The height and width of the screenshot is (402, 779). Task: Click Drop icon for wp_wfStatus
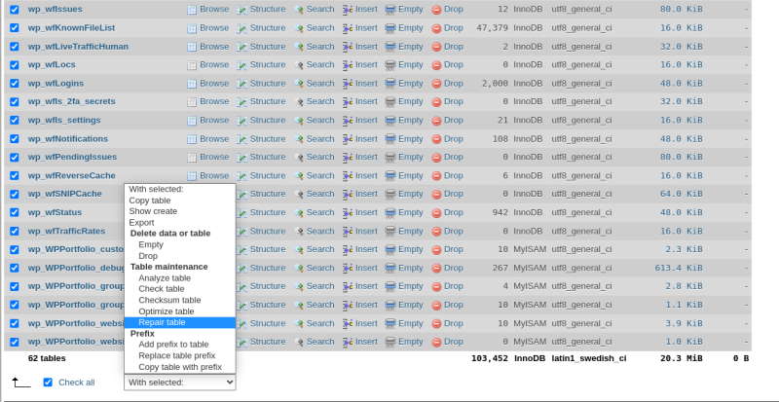point(436,212)
